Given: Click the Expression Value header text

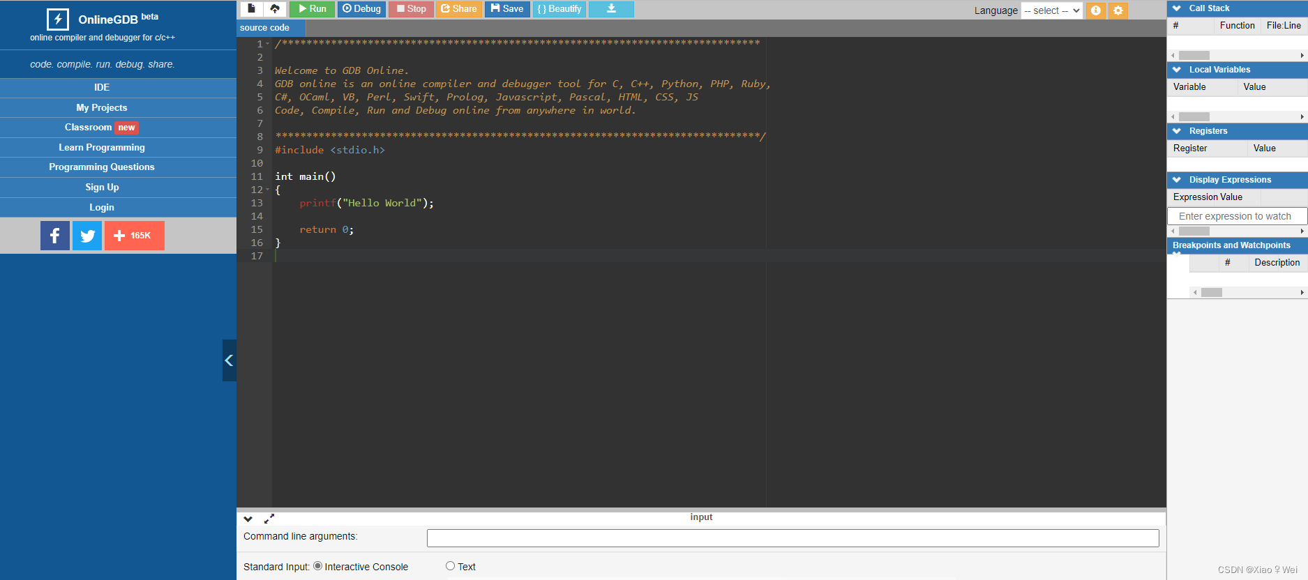Looking at the screenshot, I should (x=1208, y=197).
